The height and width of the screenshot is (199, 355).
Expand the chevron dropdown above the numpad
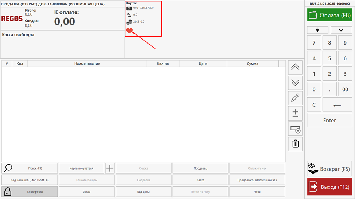340,30
